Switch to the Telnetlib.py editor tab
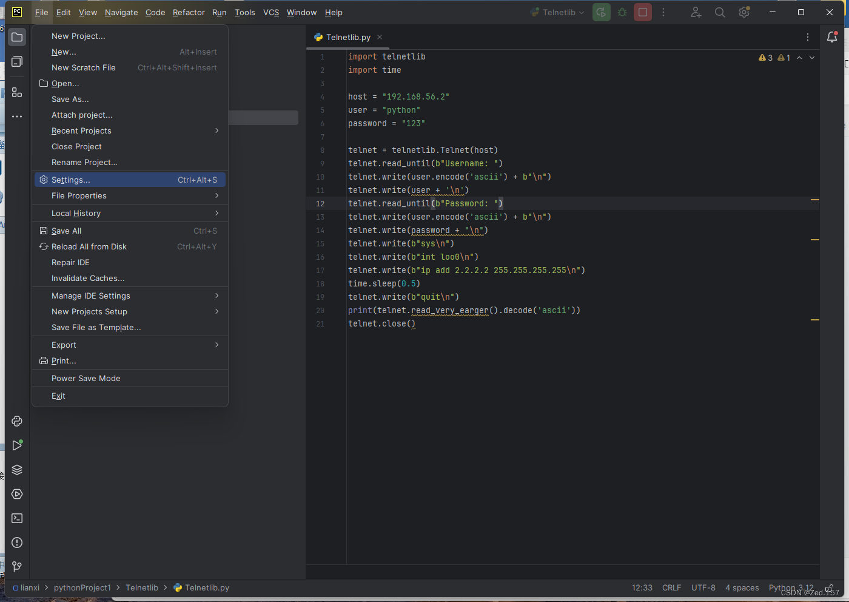The height and width of the screenshot is (602, 849). tap(347, 37)
